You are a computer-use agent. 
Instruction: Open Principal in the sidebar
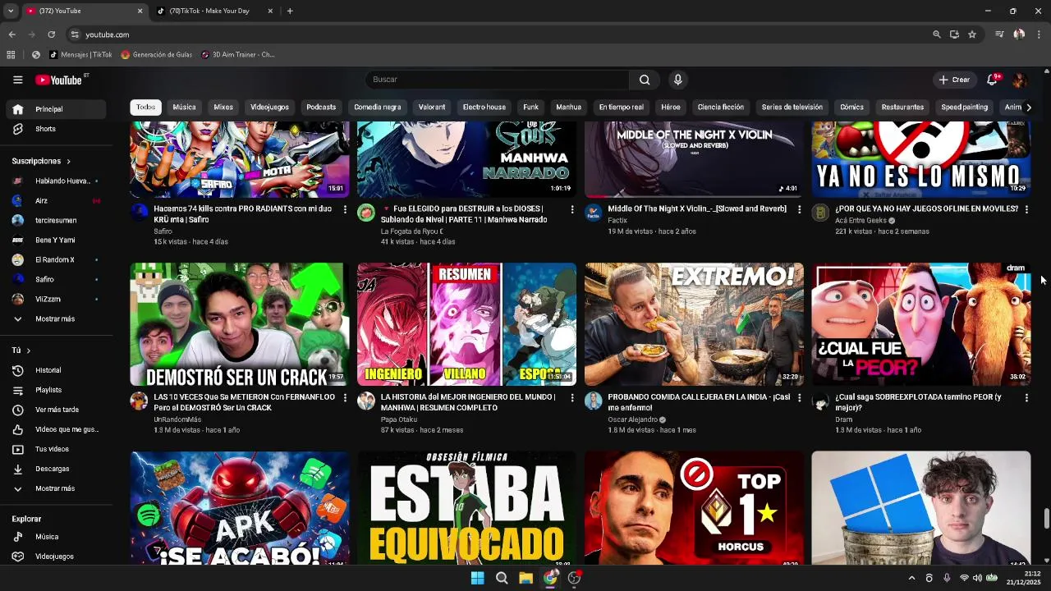(x=54, y=109)
